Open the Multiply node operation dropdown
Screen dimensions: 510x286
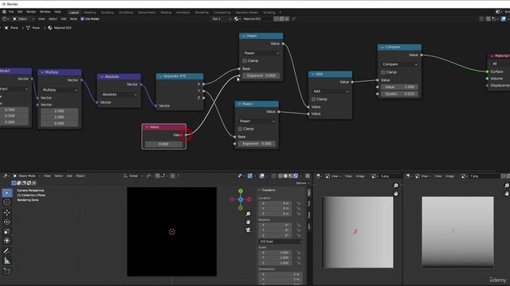60,90
